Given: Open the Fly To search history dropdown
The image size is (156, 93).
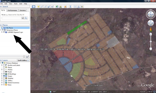Looking at the screenshot, I should pos(23,18).
